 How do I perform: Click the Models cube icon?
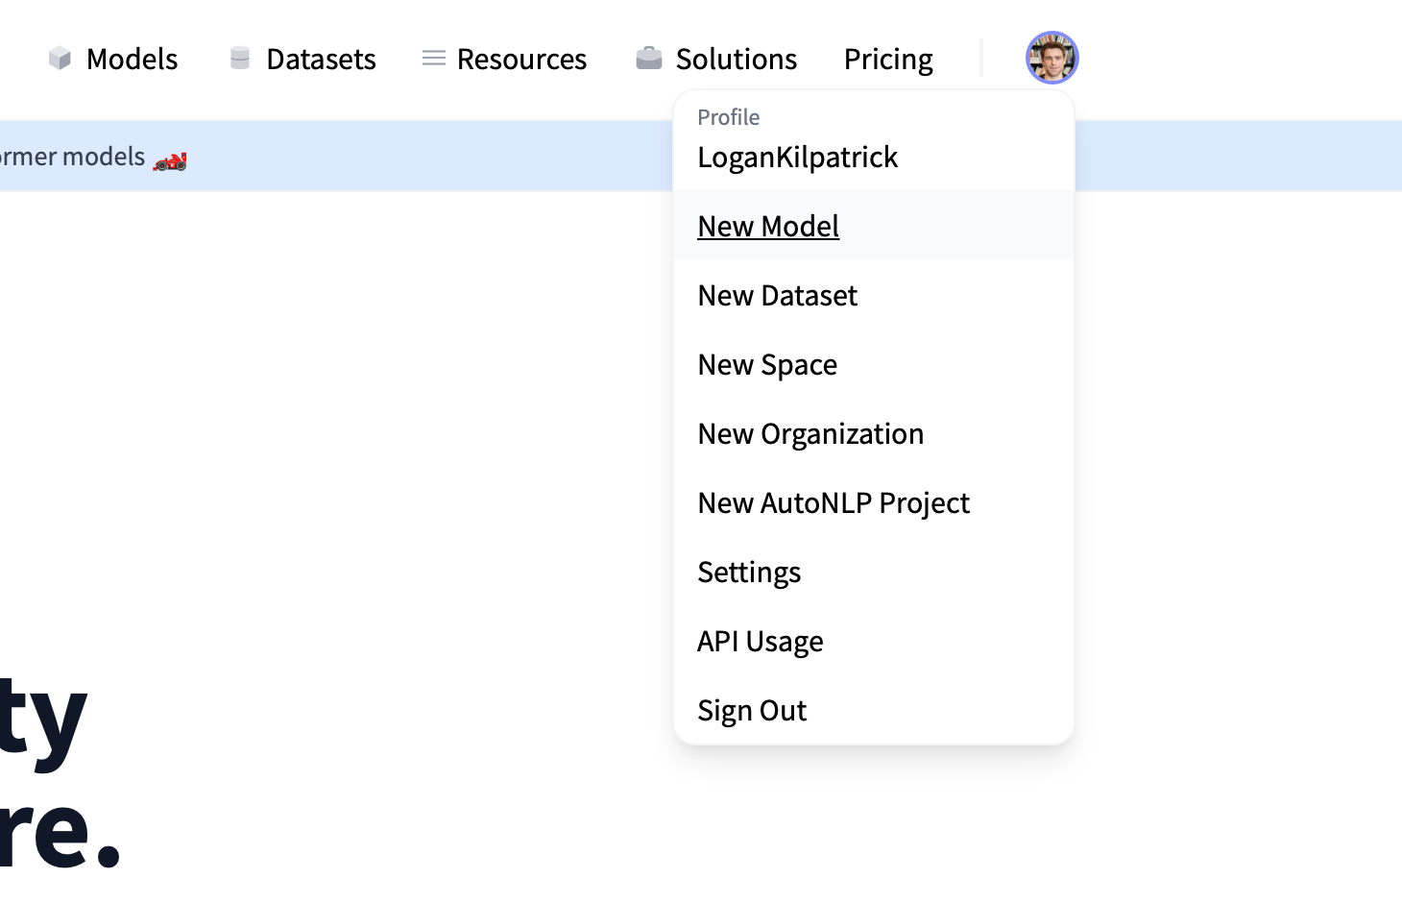[x=60, y=59]
